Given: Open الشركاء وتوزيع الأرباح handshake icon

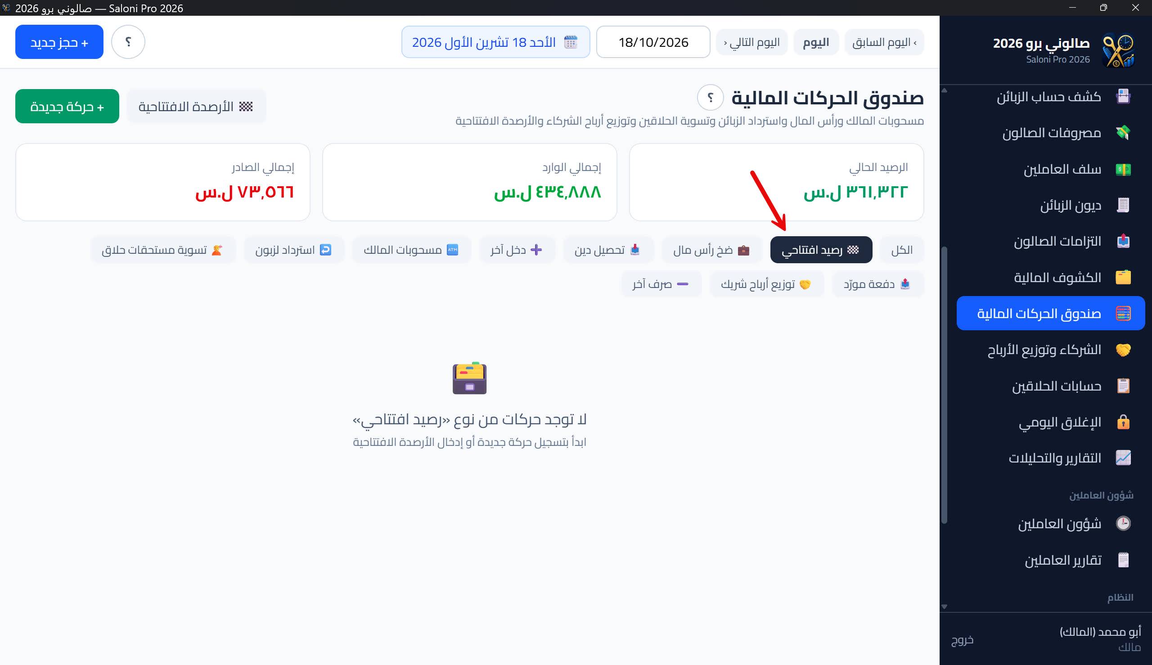Looking at the screenshot, I should coord(1123,350).
